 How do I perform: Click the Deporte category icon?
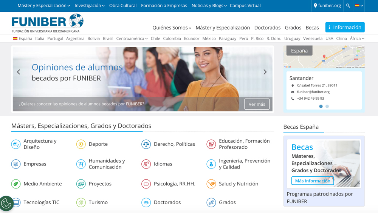click(81, 144)
